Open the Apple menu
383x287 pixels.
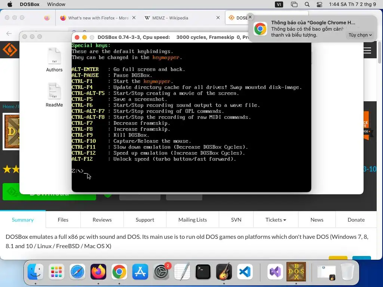pos(10,4)
